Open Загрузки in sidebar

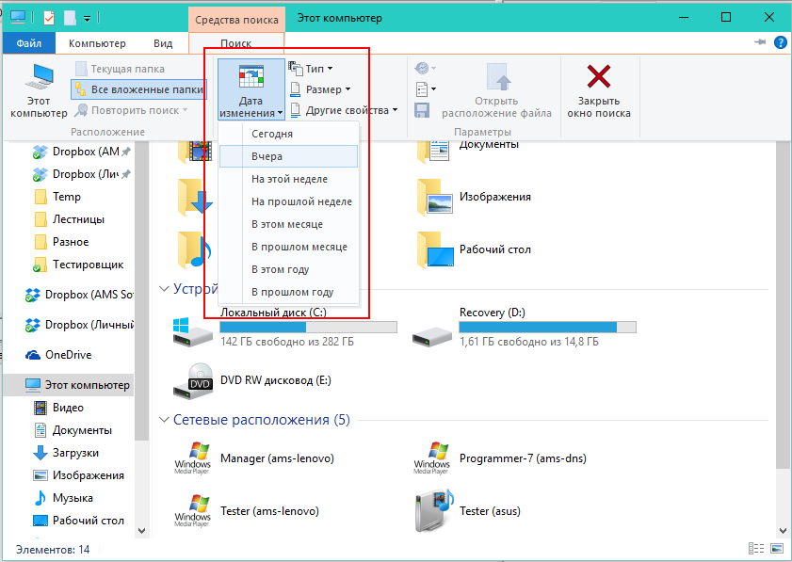point(66,453)
